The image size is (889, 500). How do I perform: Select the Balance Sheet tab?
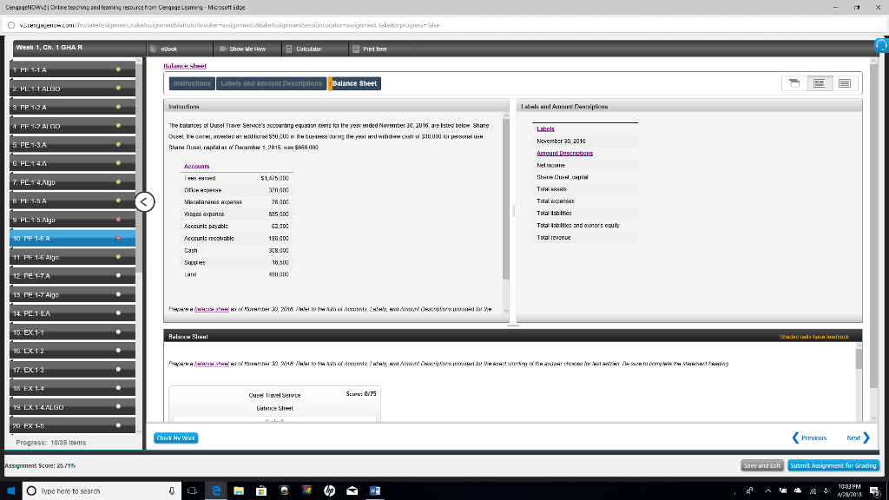click(354, 83)
